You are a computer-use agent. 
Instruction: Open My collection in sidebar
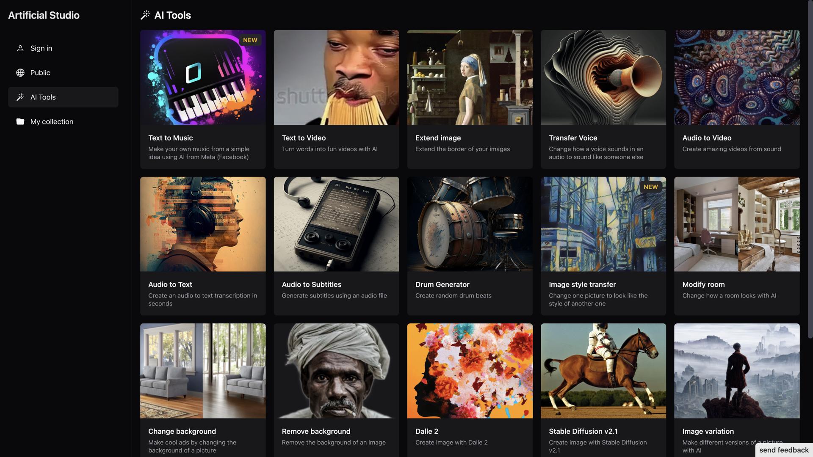[x=52, y=122]
